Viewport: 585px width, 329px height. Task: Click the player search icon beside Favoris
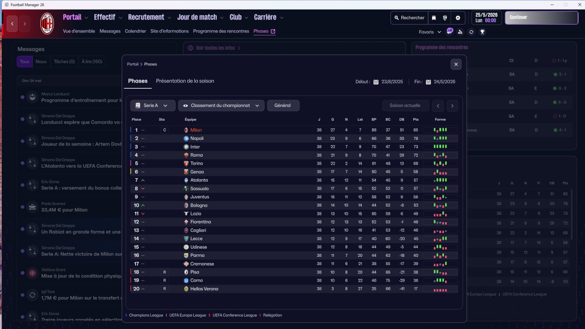(460, 32)
